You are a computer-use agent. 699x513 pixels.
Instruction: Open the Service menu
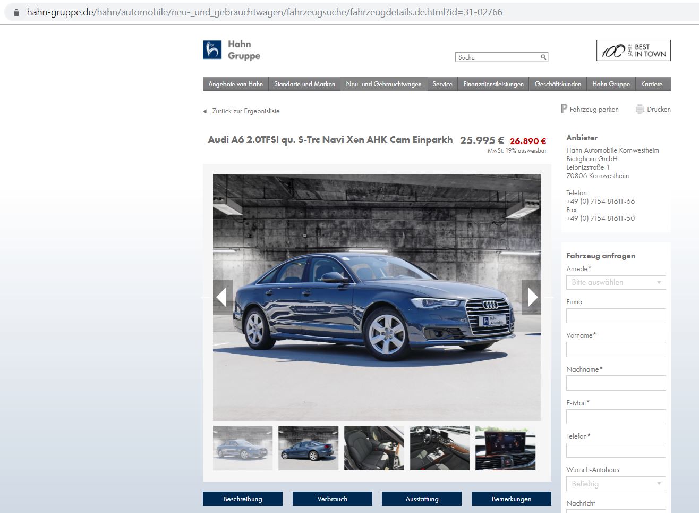[x=442, y=84]
